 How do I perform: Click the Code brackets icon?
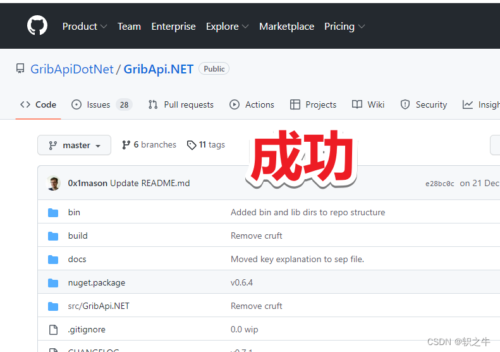pos(25,104)
